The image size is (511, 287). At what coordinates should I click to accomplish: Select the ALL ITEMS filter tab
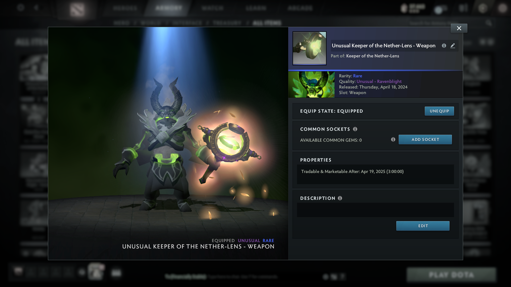(x=267, y=23)
